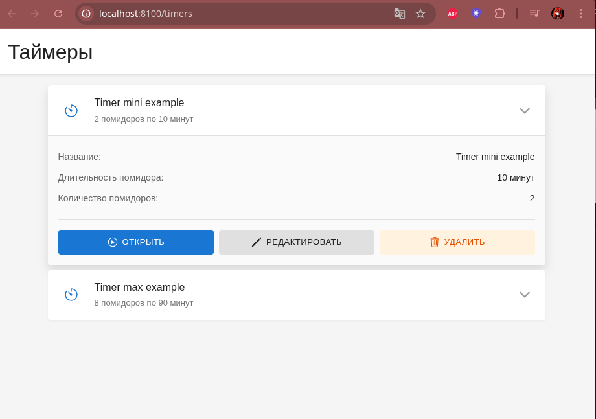Click timer icon beside Timer mini example
Screen dimensions: 596x419
71,111
